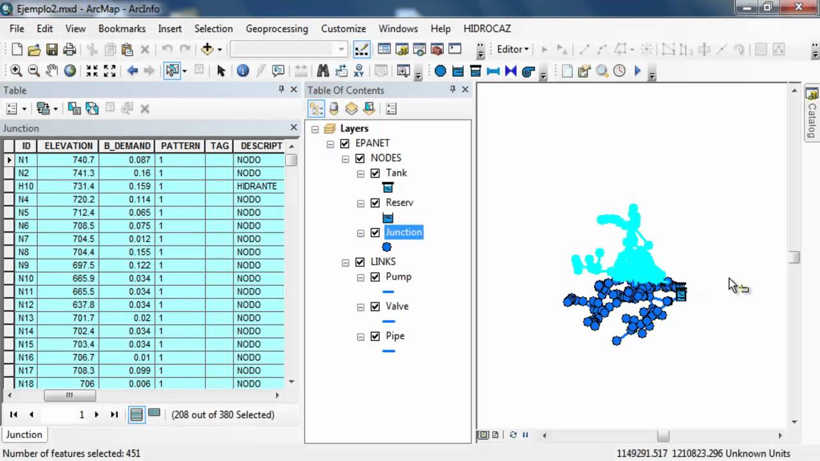Screen dimensions: 820x461
Task: Uncheck the Junction layer visibility
Action: (375, 232)
